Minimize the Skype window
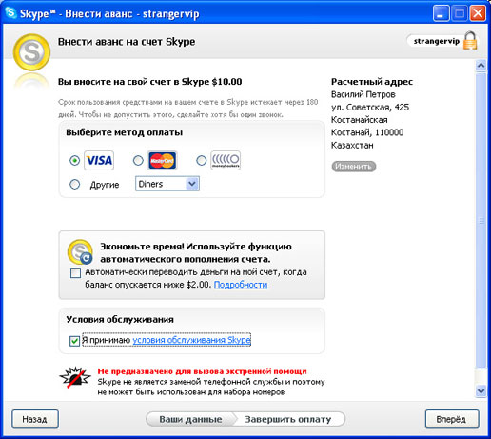491x439 pixels. (441, 13)
